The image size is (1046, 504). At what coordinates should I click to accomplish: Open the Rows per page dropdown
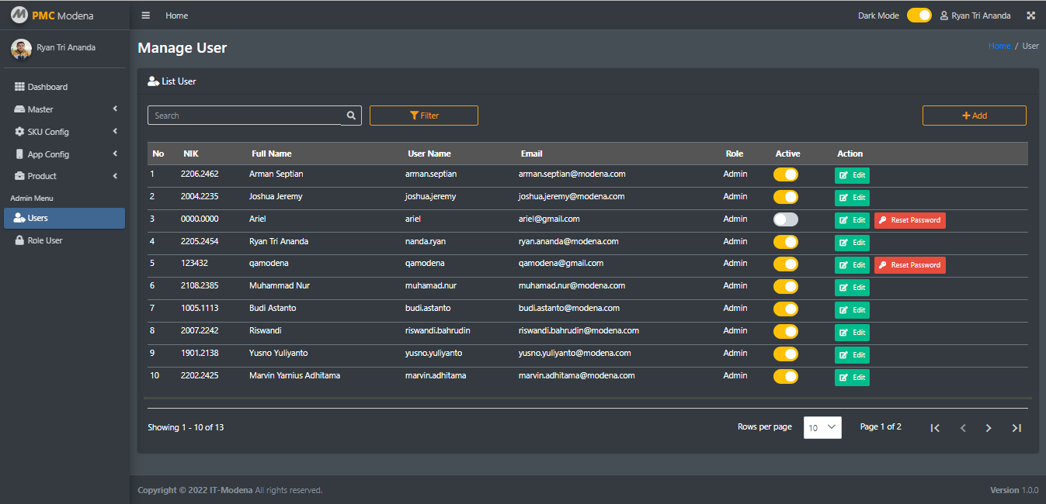(822, 427)
